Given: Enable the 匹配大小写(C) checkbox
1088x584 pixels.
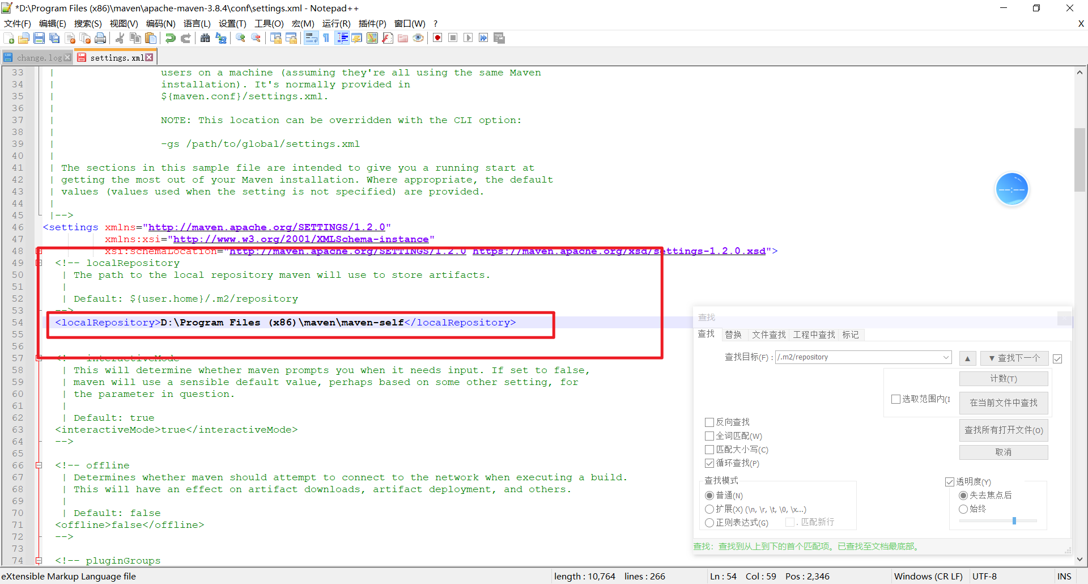Looking at the screenshot, I should click(x=709, y=449).
